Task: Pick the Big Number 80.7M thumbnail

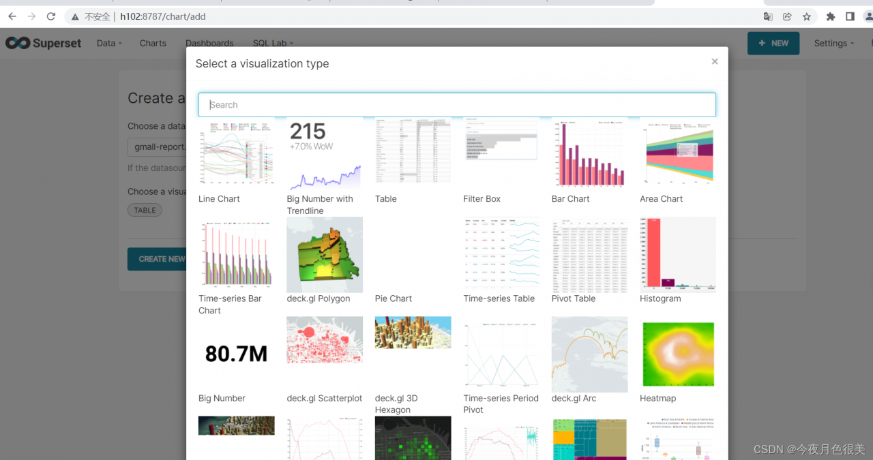Action: (237, 354)
